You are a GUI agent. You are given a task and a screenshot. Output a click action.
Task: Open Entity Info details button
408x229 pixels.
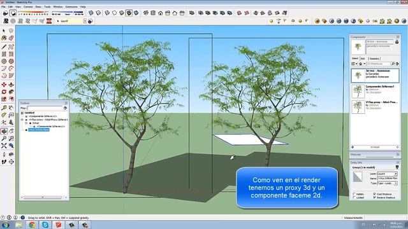tap(397, 167)
